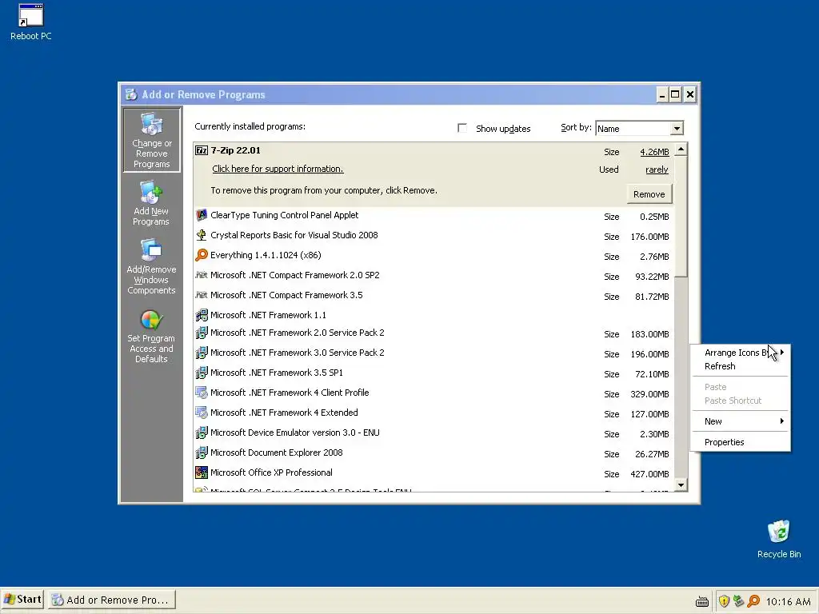Screen dimensions: 819x614
Task: Open the Start menu
Action: 23,600
